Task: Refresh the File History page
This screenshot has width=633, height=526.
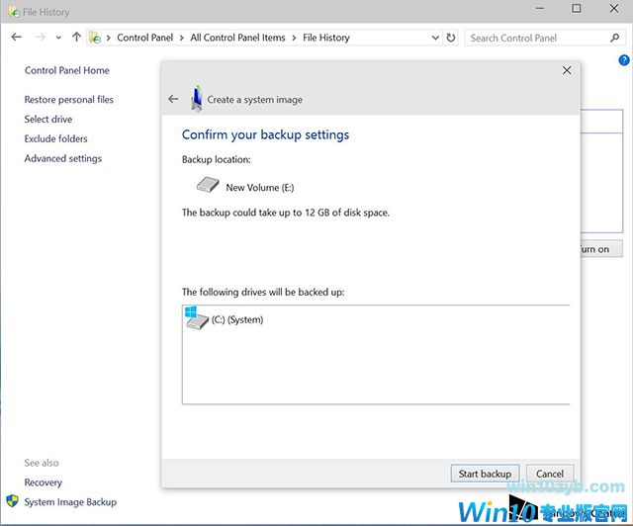Action: tap(451, 38)
